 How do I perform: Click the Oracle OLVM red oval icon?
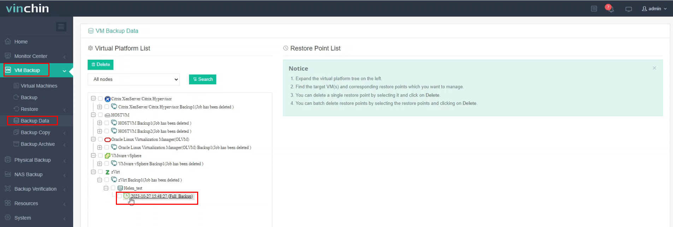pos(108,139)
